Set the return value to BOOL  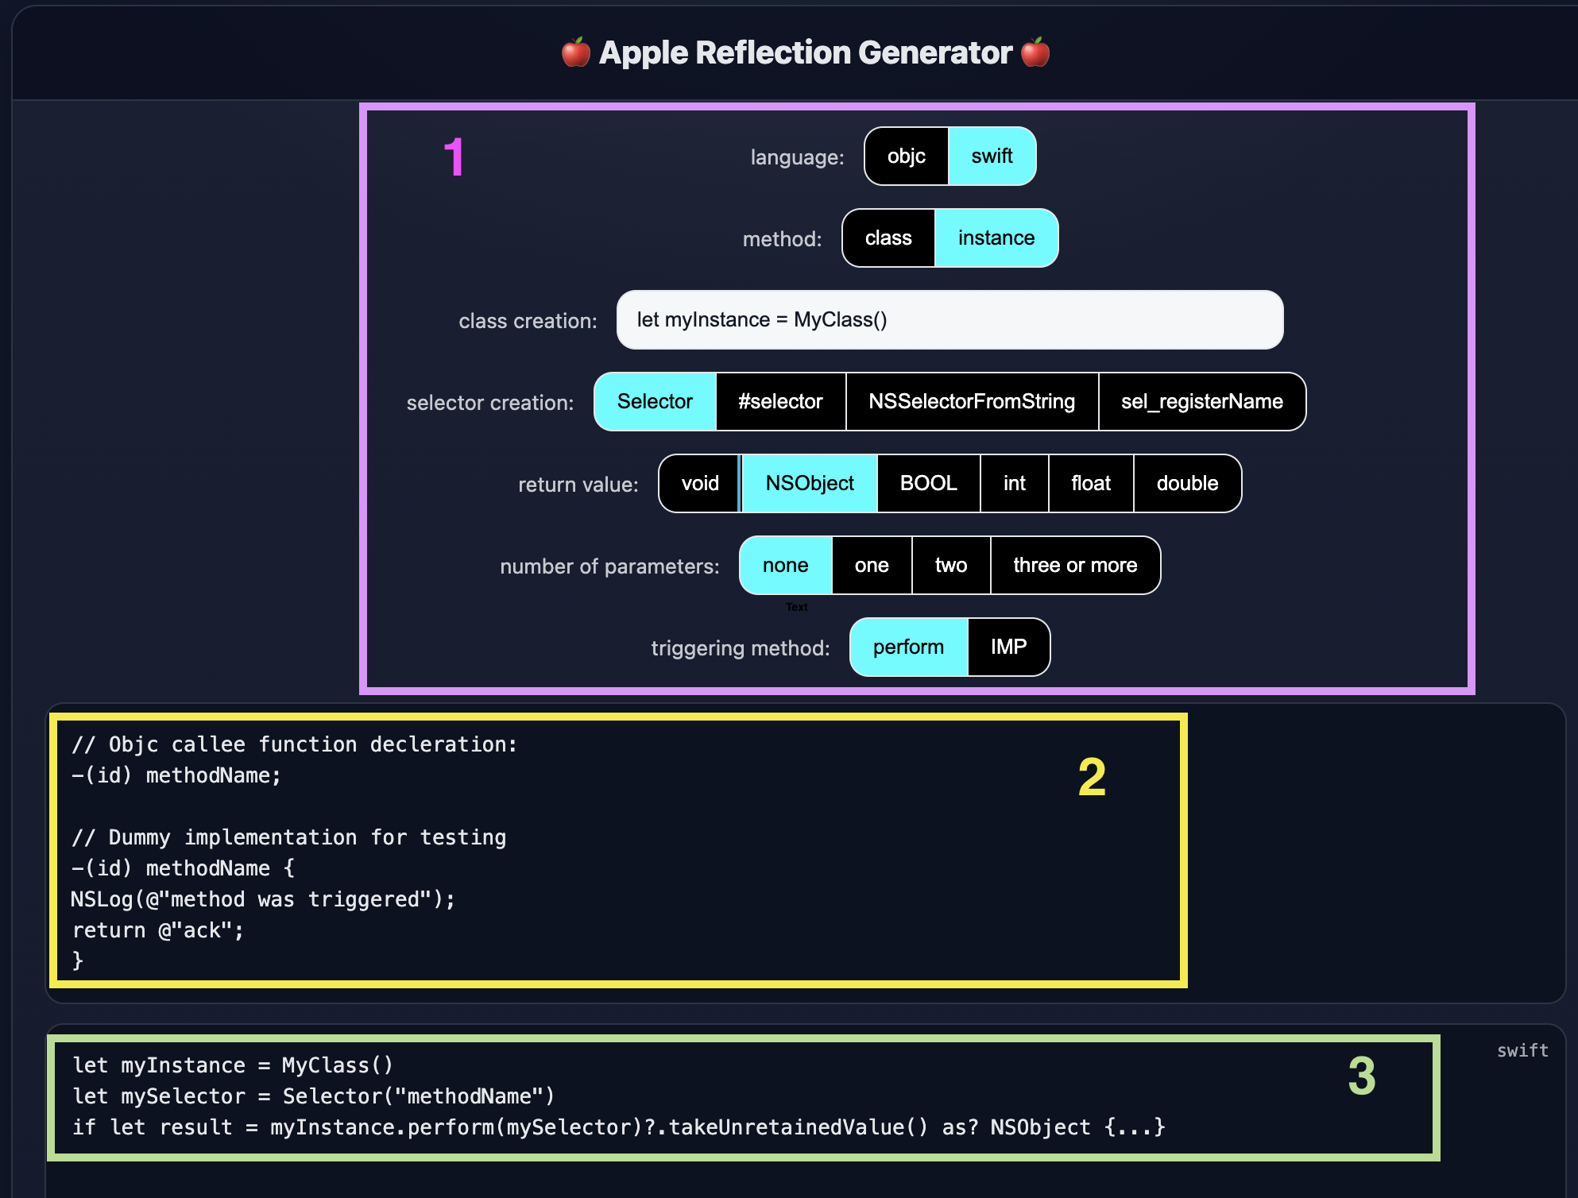tap(928, 484)
